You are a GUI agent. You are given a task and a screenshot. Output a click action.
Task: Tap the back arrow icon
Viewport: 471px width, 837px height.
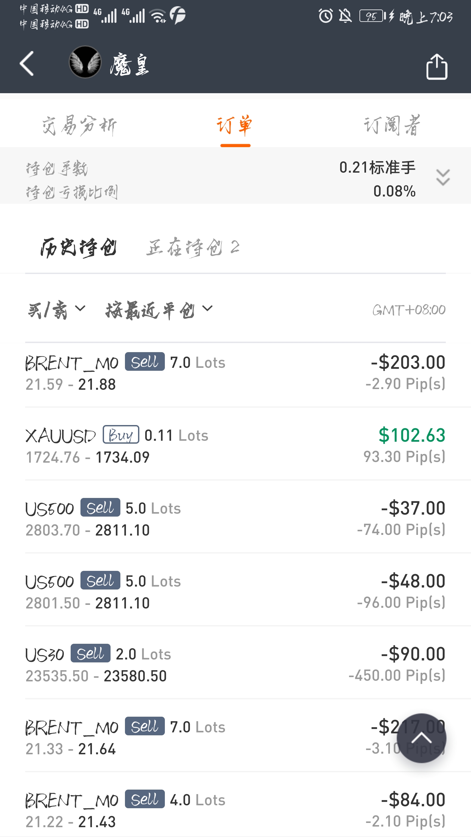(x=27, y=63)
